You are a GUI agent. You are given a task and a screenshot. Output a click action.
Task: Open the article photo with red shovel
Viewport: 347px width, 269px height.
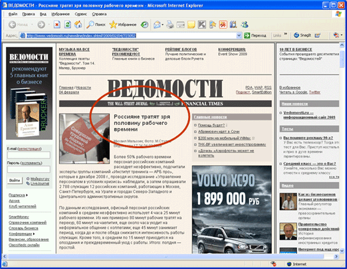84,139
